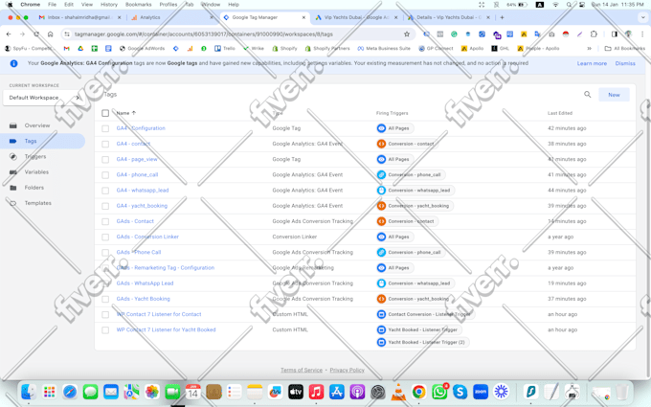
Task: Open WhatsApp from the Dock
Action: pyautogui.click(x=439, y=392)
